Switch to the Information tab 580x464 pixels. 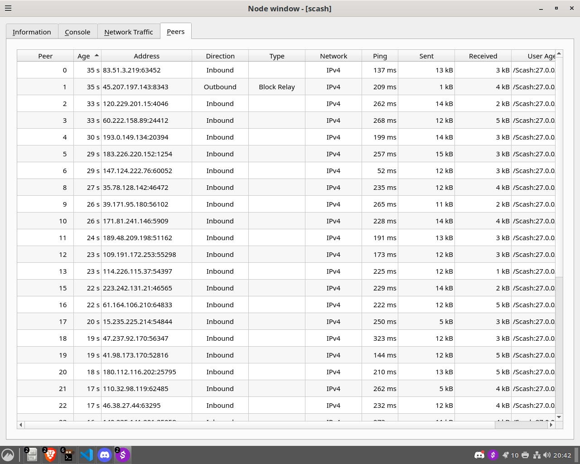[32, 32]
